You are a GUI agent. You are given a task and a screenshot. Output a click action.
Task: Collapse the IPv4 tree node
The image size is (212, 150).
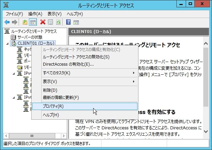pos(14,74)
